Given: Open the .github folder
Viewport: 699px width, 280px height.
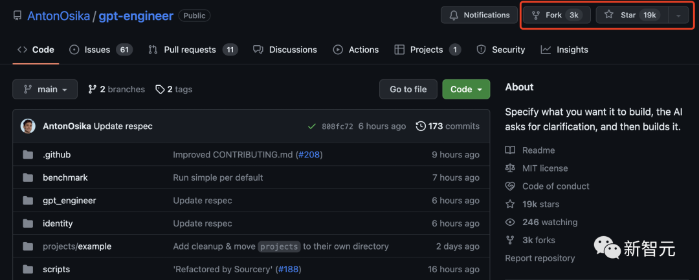Looking at the screenshot, I should point(56,155).
